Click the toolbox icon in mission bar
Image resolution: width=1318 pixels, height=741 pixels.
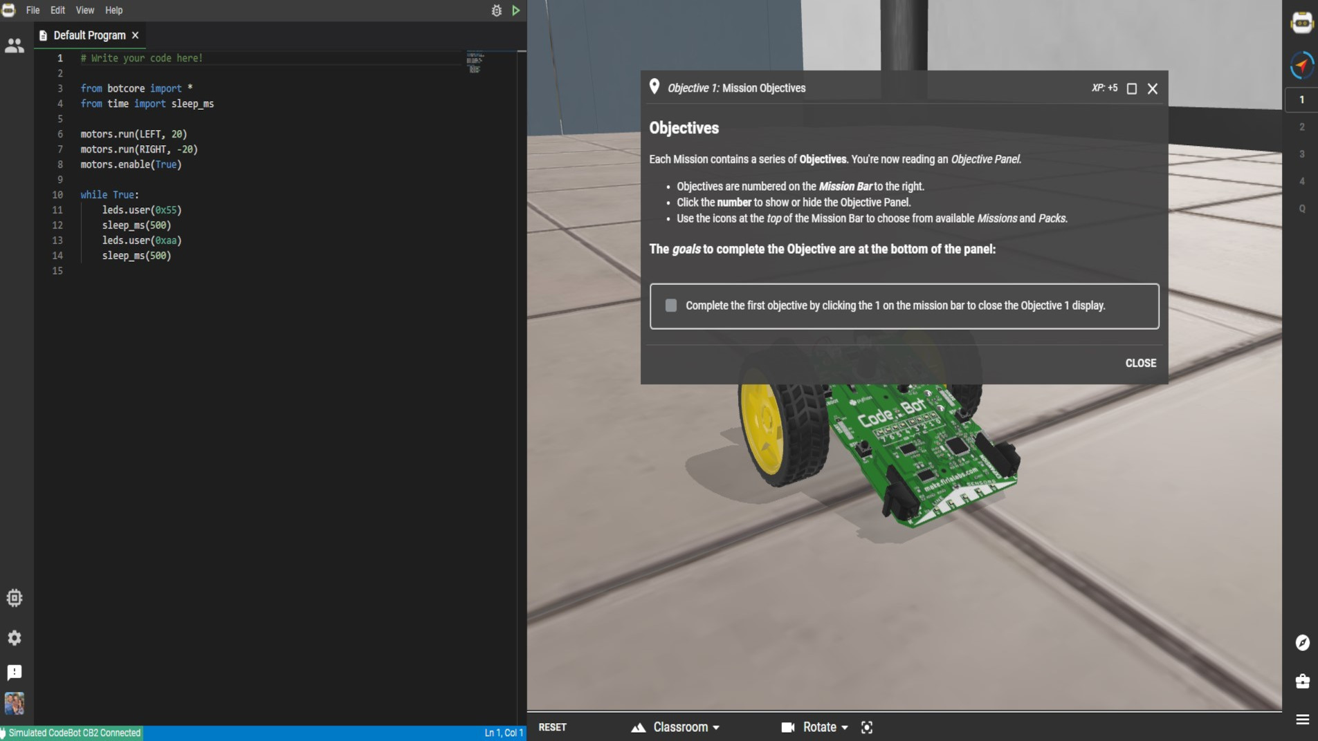(1302, 681)
